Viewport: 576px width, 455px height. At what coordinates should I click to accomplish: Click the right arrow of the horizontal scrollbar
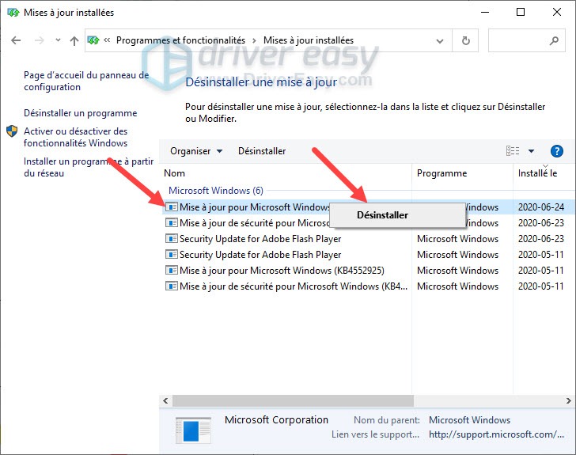[569, 400]
